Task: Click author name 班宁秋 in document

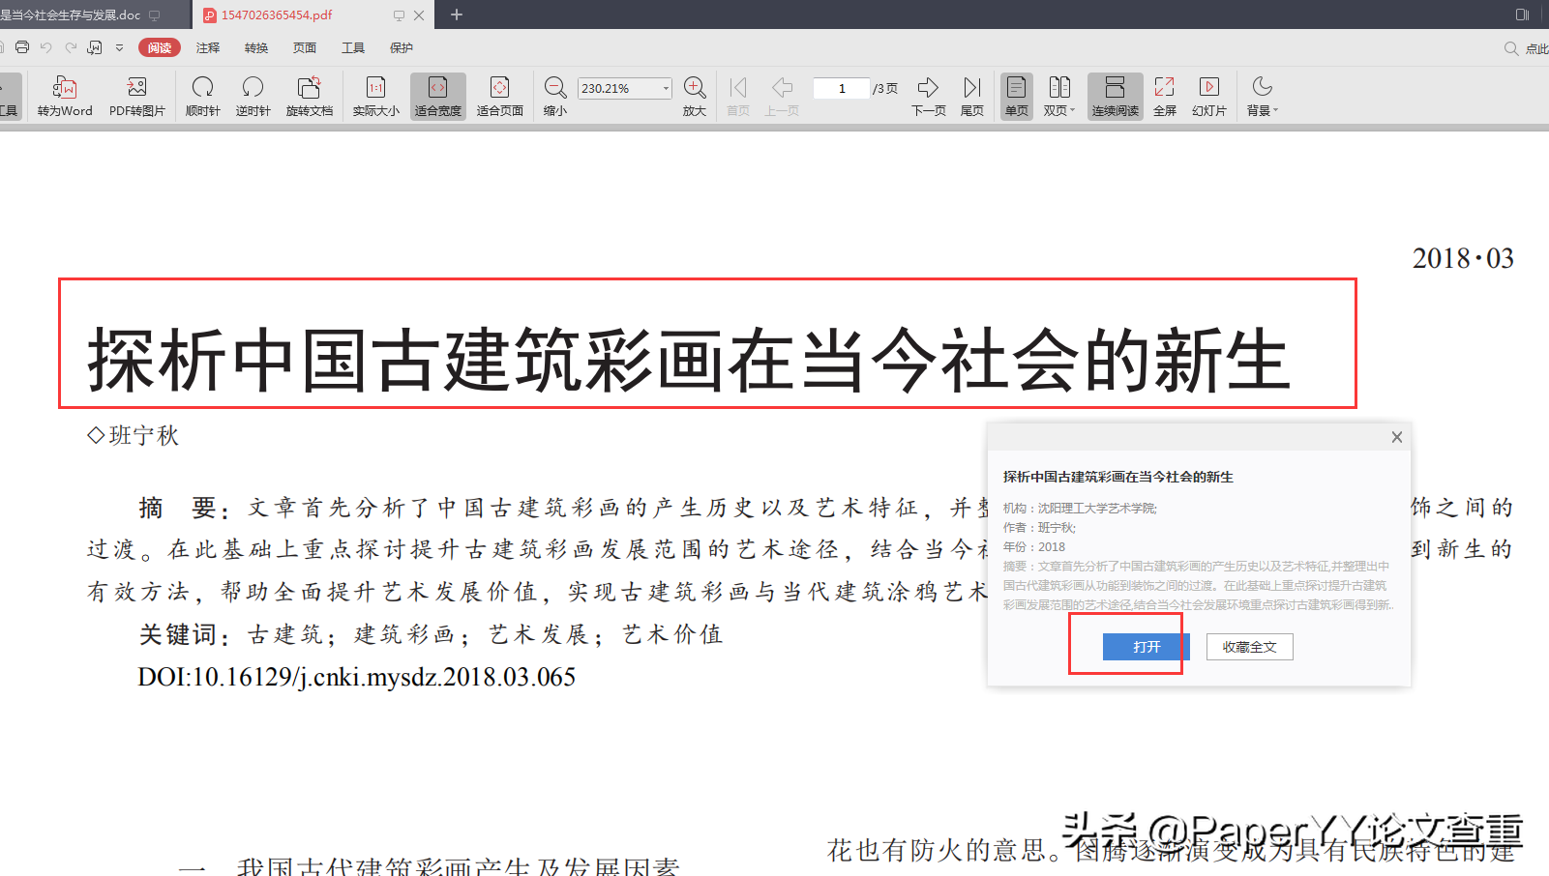Action: click(x=143, y=435)
